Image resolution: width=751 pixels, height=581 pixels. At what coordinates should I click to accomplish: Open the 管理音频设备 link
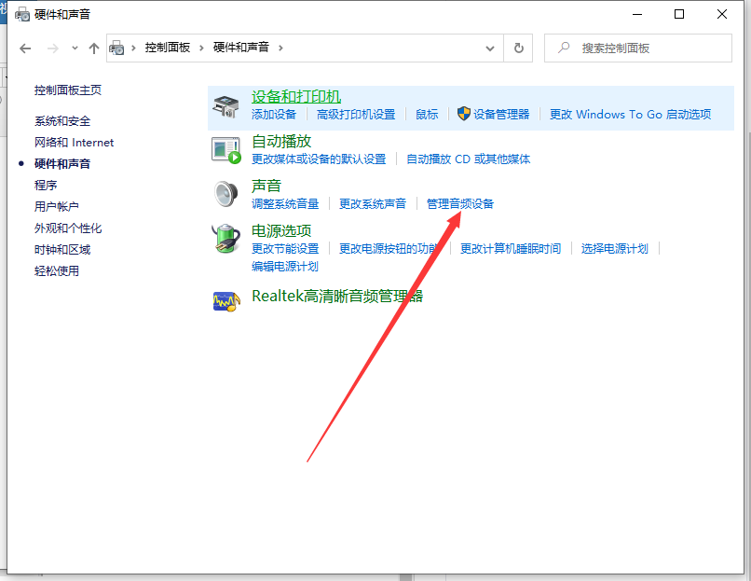[x=459, y=203]
